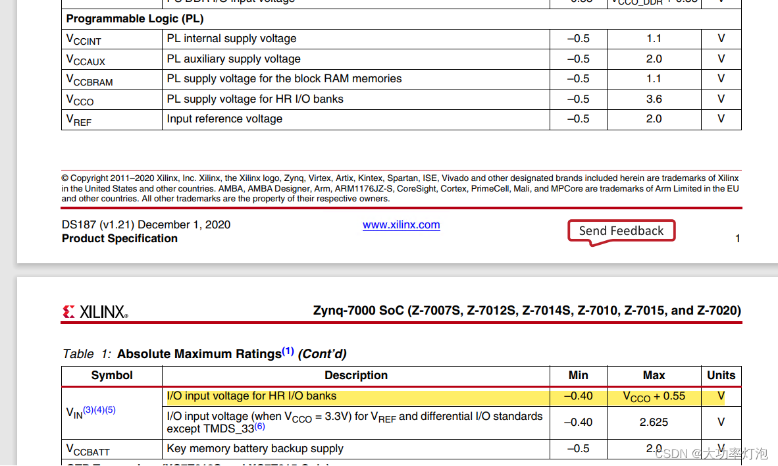Click the 2.0 max value in VREF row
The width and height of the screenshot is (778, 466).
click(x=654, y=119)
